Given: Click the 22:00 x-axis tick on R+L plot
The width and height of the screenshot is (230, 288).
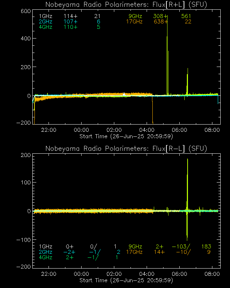Looking at the screenshot, I should pyautogui.click(x=49, y=130).
